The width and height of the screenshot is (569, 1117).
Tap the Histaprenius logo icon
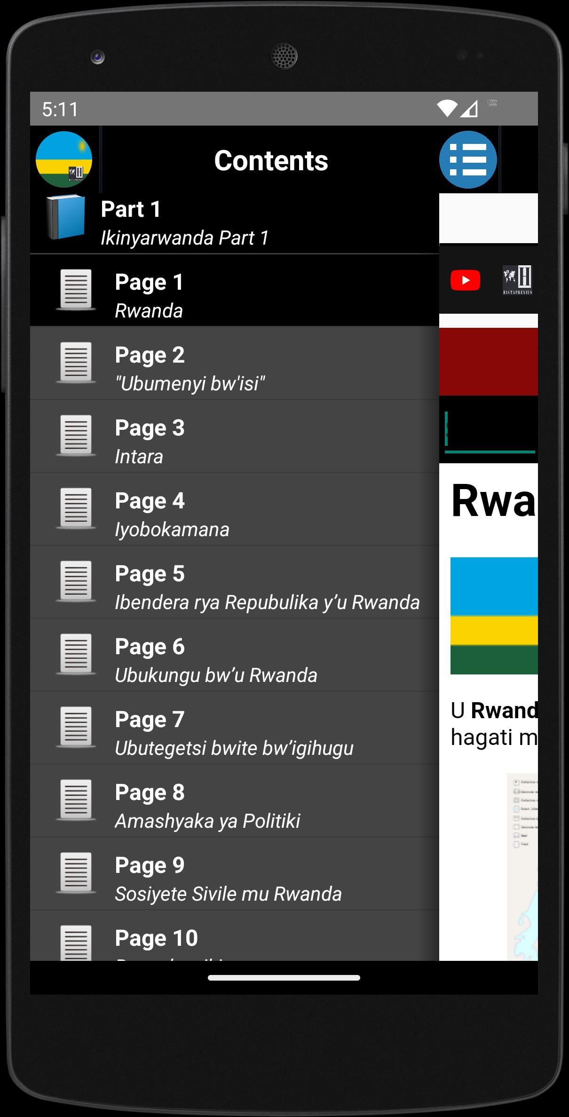(x=517, y=280)
